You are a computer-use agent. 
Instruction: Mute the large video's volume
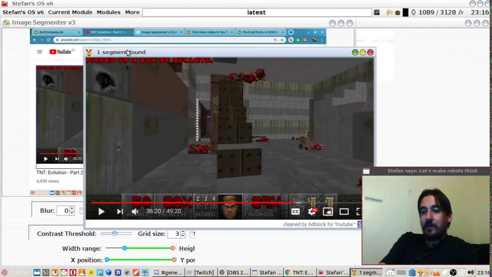point(135,211)
